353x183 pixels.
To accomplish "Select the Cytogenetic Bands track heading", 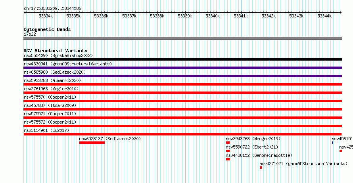I will pyautogui.click(x=47, y=29).
